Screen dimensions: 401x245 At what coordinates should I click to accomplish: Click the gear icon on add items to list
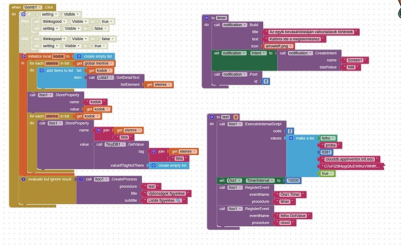click(x=42, y=70)
